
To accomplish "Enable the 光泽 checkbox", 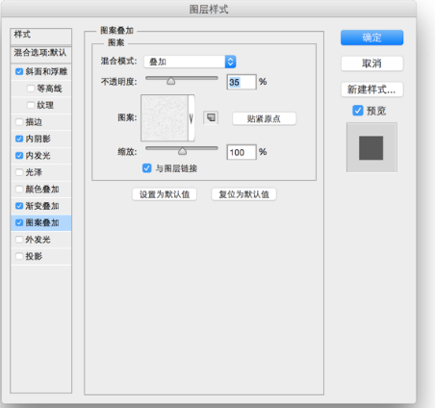I will (x=19, y=172).
